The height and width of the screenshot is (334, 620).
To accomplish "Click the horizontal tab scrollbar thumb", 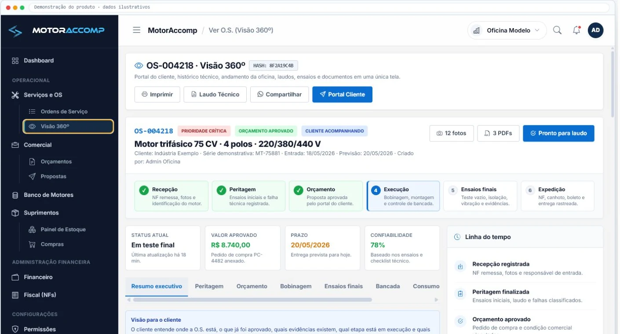I will [252, 300].
